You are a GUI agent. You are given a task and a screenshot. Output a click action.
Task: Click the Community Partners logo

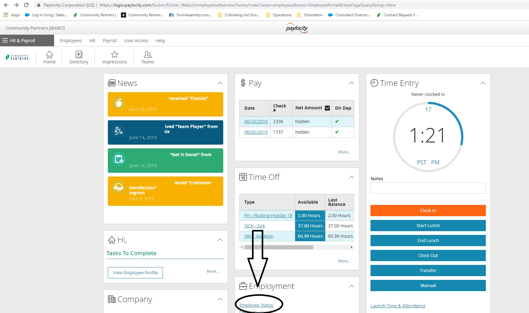pyautogui.click(x=17, y=57)
